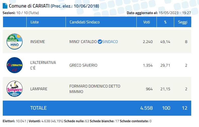
Task: Click the LAMPARE list name
Action: tap(39, 89)
